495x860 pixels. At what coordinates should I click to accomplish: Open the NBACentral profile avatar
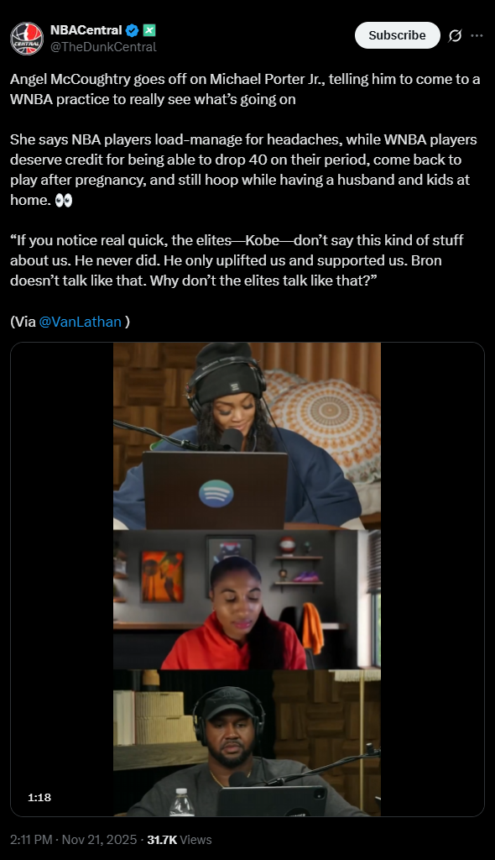[27, 39]
